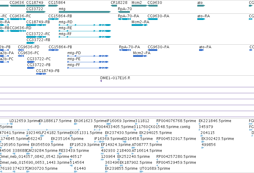Viewport: 254px width, 173px height.
Task: Click the ato-PA protein feature
Action: (x=201, y=50)
